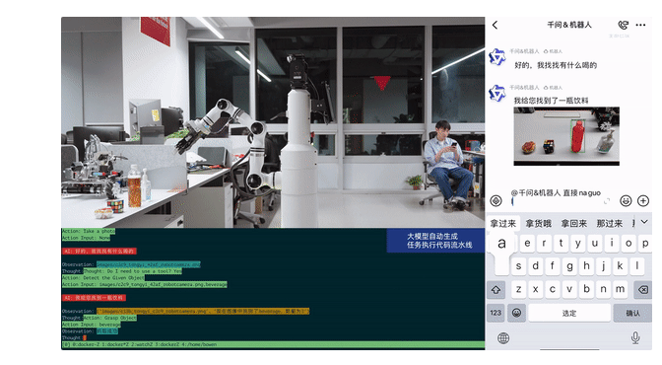Choose the candidate word 拿回来

click(x=573, y=224)
